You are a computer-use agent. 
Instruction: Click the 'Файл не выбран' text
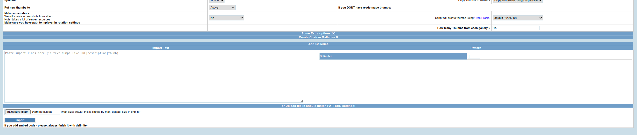pos(42,112)
